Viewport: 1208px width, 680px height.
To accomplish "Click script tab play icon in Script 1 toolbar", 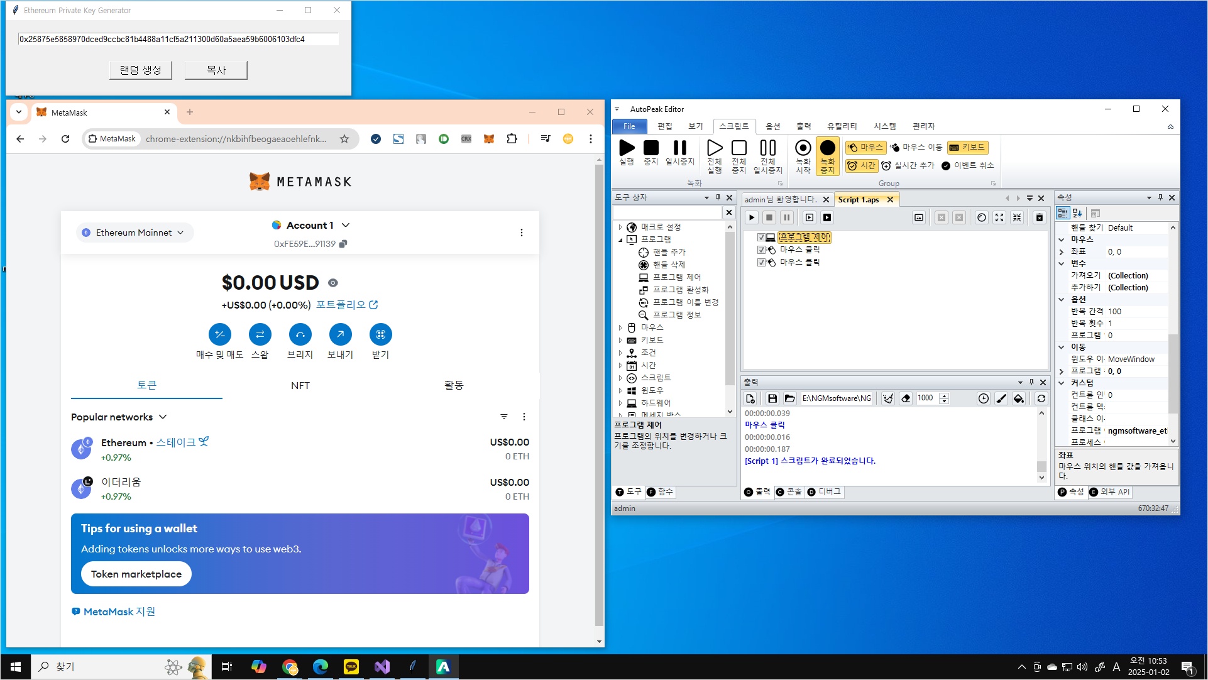I will (752, 217).
